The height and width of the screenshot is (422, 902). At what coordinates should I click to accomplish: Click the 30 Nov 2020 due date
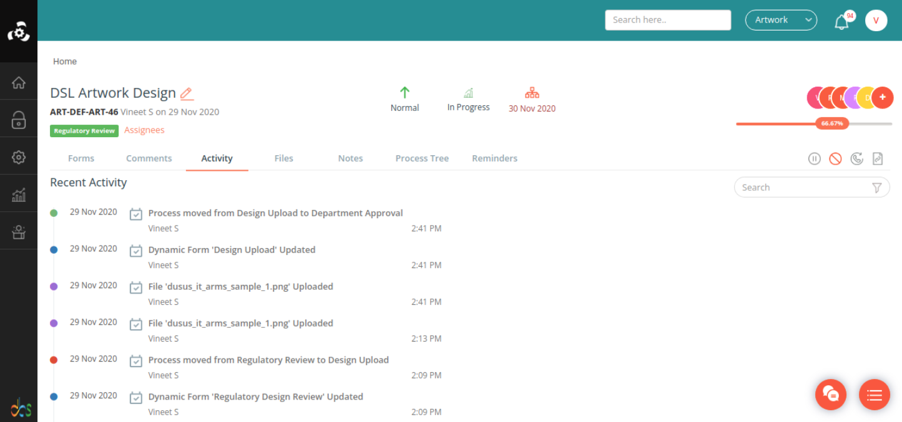pos(532,108)
